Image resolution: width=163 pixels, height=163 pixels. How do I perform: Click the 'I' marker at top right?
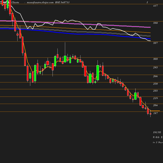pos(147,2)
